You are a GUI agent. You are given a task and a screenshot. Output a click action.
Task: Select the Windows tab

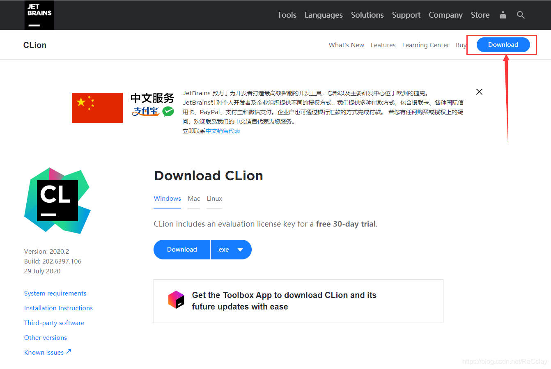pyautogui.click(x=167, y=199)
